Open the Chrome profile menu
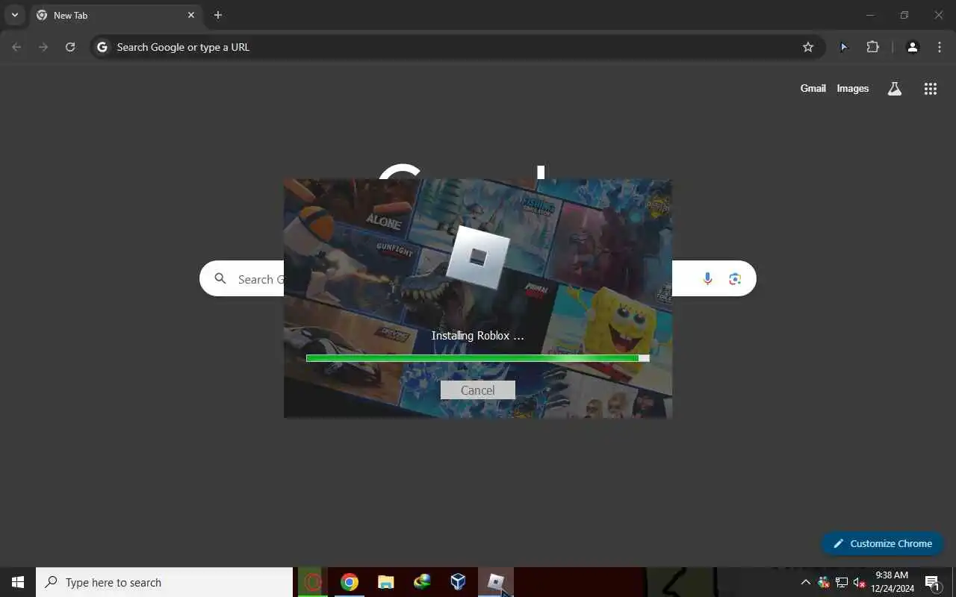This screenshot has height=597, width=956. point(912,47)
